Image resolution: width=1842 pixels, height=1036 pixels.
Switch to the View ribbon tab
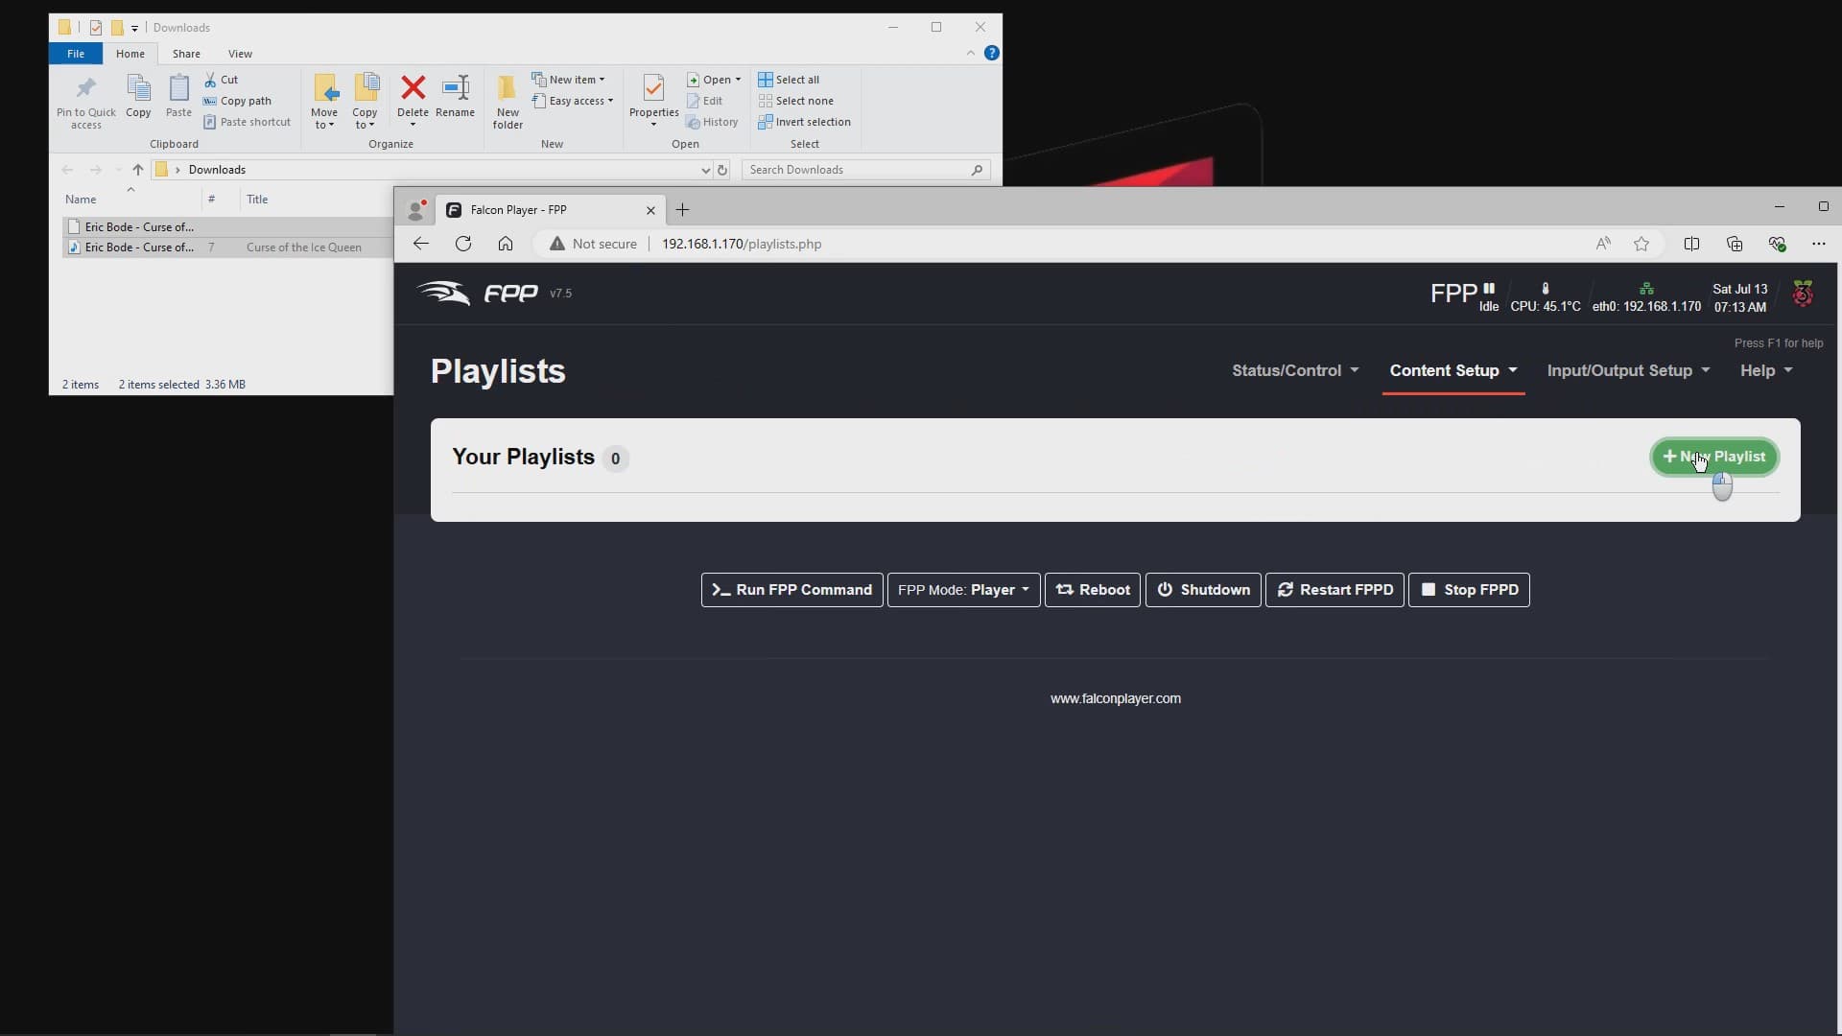coord(240,54)
